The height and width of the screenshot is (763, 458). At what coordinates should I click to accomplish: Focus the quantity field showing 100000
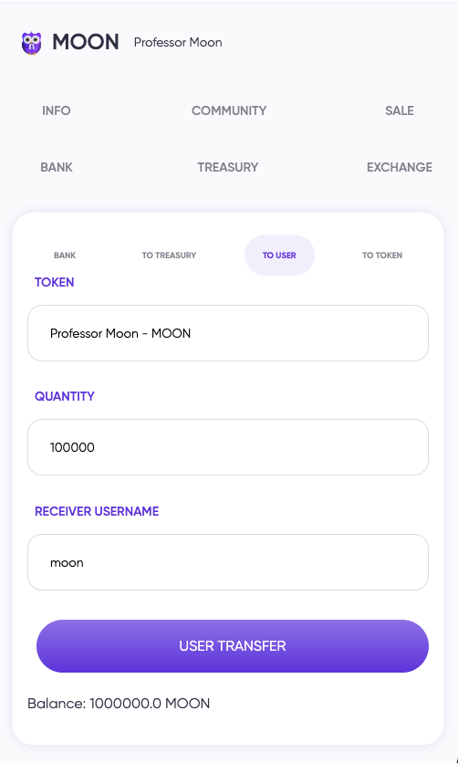(228, 447)
